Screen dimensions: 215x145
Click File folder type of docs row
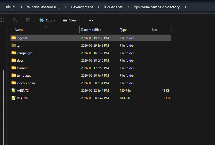click(x=127, y=61)
